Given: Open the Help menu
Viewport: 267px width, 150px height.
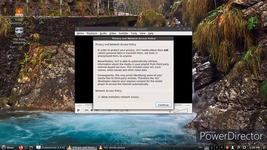Looking at the screenshot, I should (151, 33).
